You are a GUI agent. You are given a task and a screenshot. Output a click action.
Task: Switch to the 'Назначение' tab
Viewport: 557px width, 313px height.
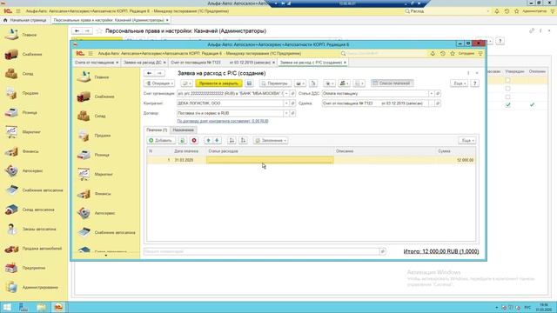[184, 130]
